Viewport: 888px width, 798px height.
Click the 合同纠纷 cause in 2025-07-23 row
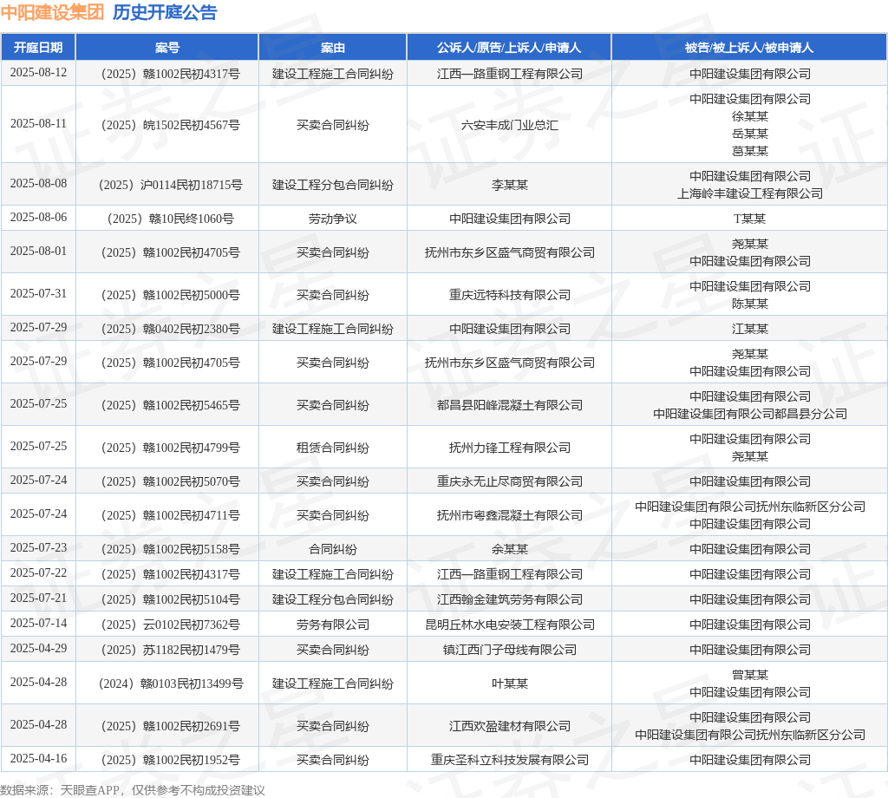[x=333, y=549]
